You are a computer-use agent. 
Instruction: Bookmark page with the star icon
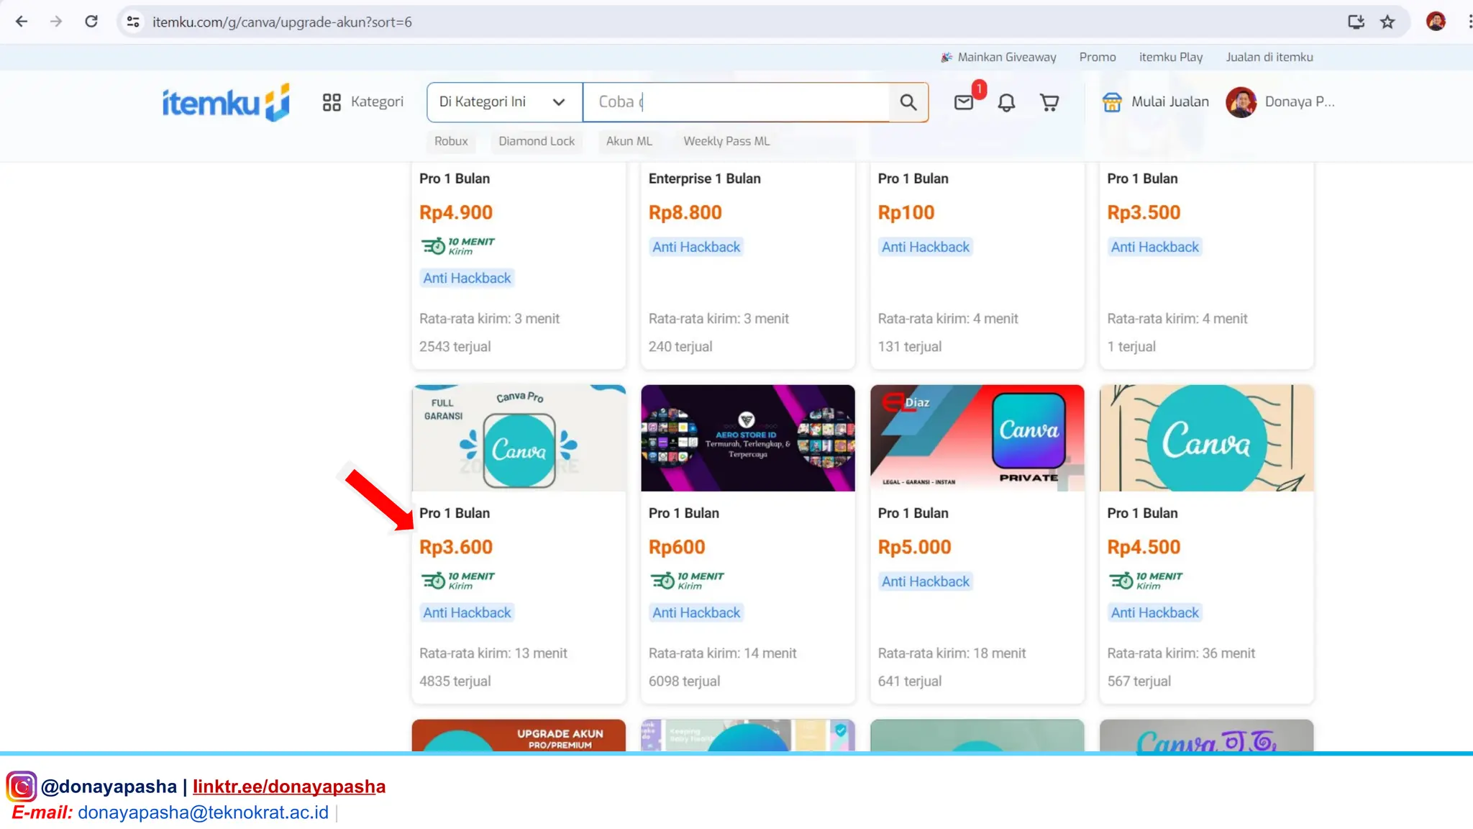pos(1387,22)
